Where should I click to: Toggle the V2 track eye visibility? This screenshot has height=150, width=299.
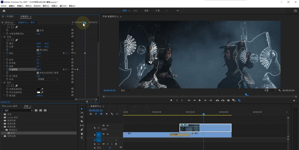pos(107,126)
